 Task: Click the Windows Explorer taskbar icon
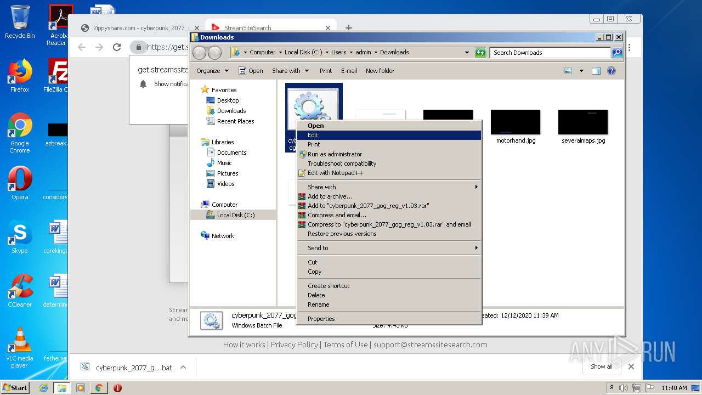click(62, 388)
